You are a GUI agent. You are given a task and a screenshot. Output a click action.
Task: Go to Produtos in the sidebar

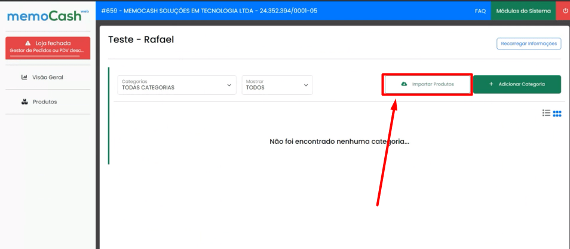tap(45, 102)
